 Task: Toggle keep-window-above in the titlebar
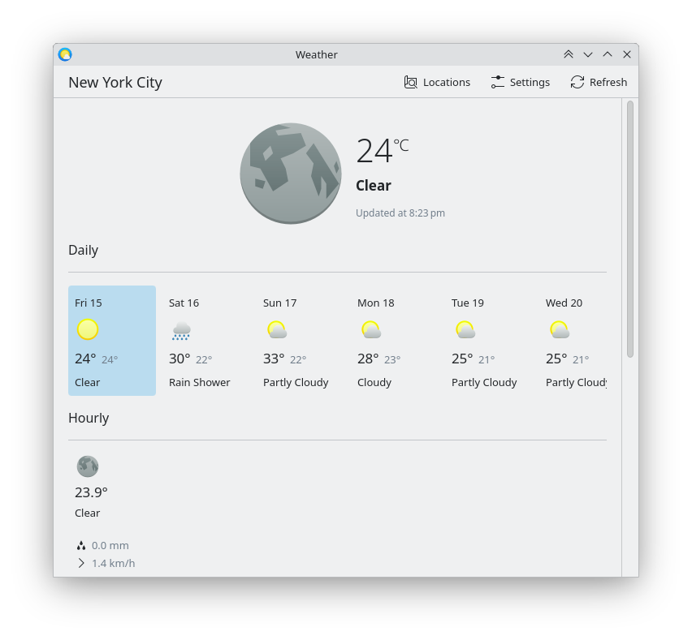pyautogui.click(x=569, y=54)
